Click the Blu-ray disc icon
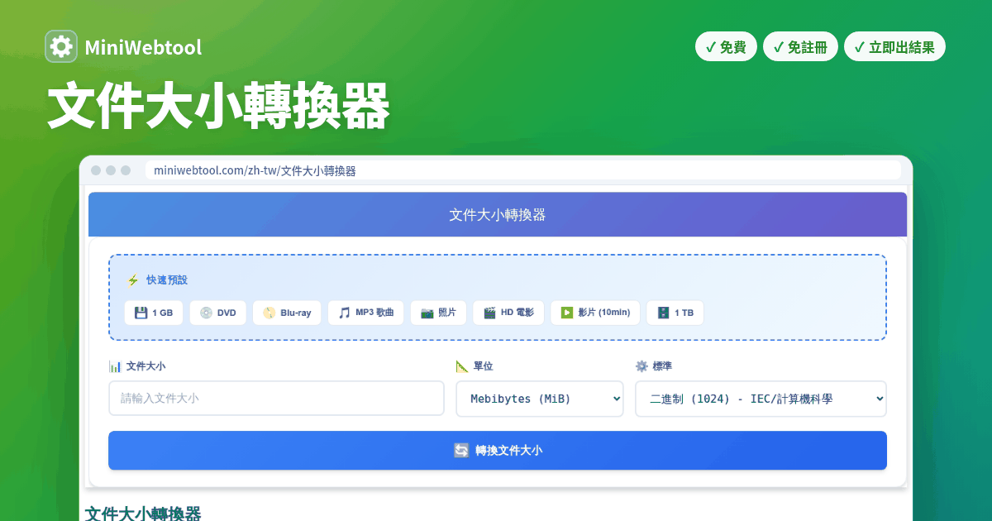 (269, 313)
